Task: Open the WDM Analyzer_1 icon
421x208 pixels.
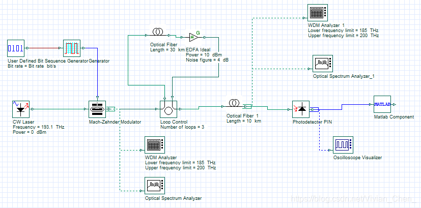Action: (x=318, y=13)
